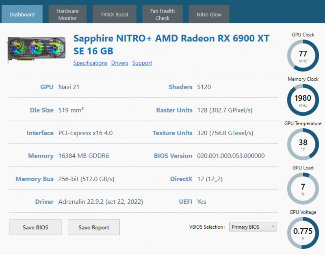Click the GPU value Navi 21

69,87
